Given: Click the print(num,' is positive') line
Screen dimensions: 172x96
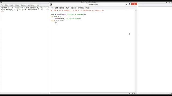Looking at the screenshot, I should tap(68, 19).
